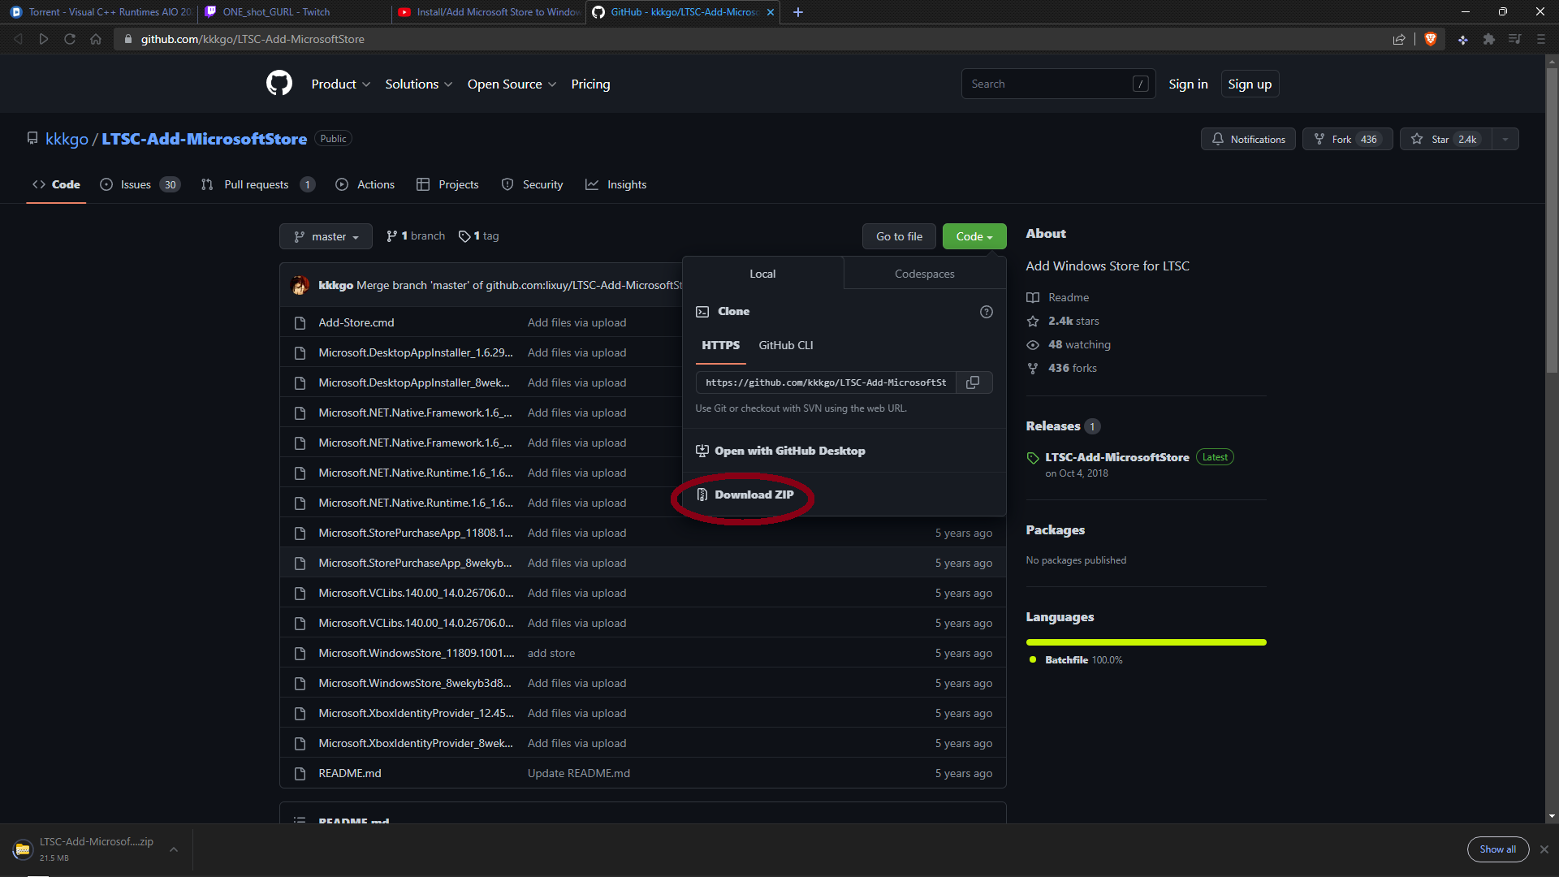Image resolution: width=1559 pixels, height=877 pixels.
Task: Expand the Product menu
Action: coord(340,84)
